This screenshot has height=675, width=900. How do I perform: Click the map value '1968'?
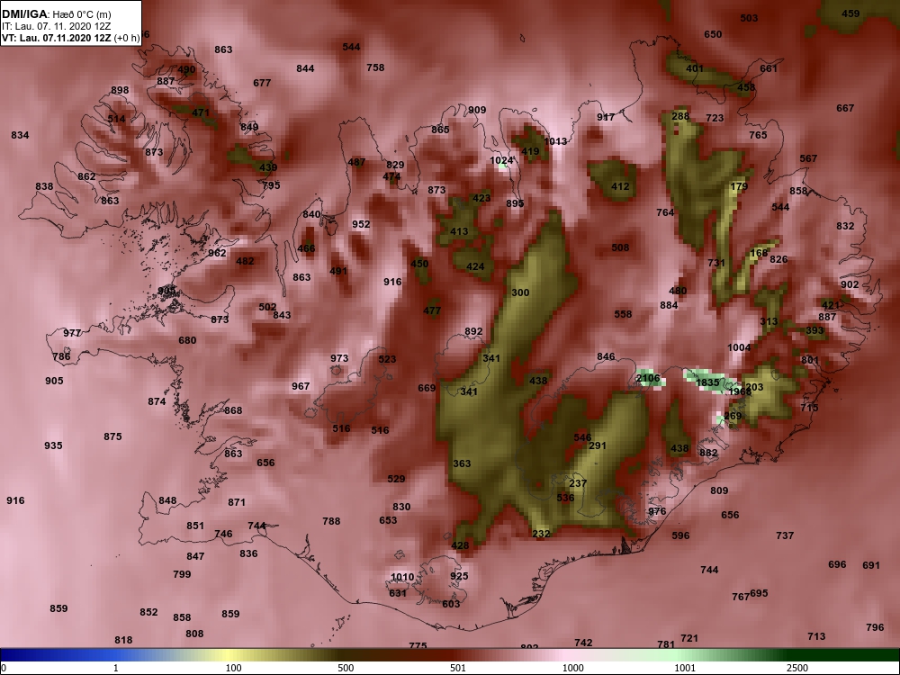740,391
